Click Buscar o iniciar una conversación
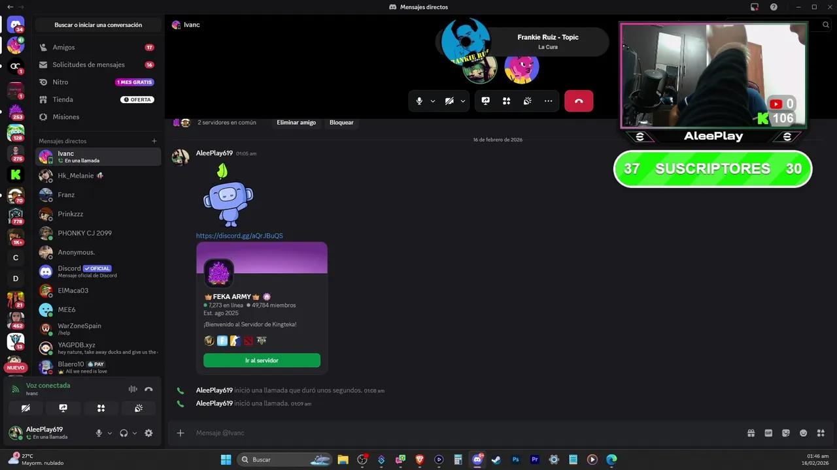 click(x=98, y=25)
